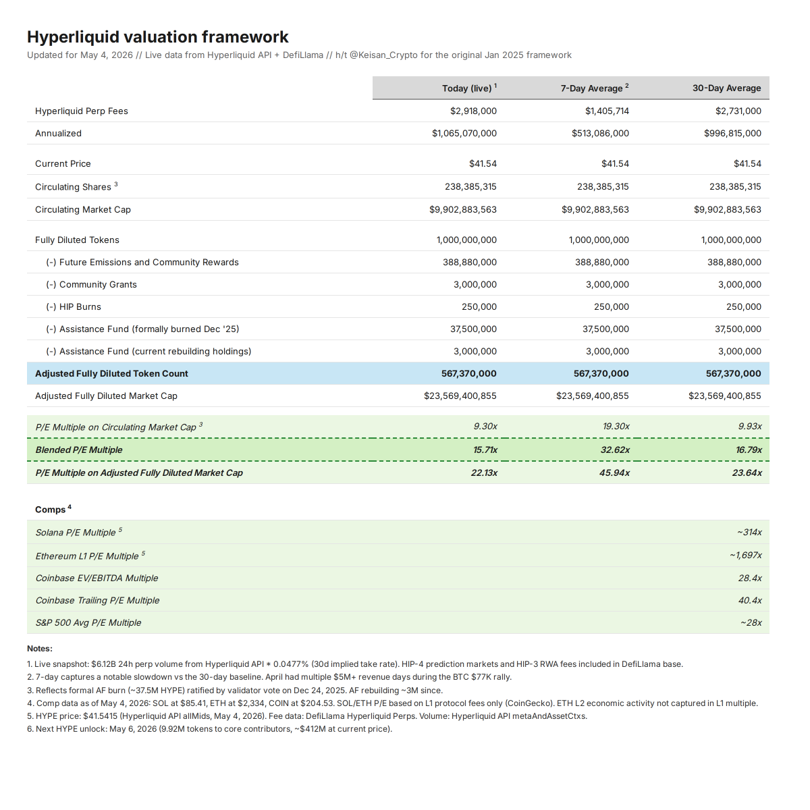Select the 'Today (live)' column header
This screenshot has width=810, height=810.
(469, 88)
